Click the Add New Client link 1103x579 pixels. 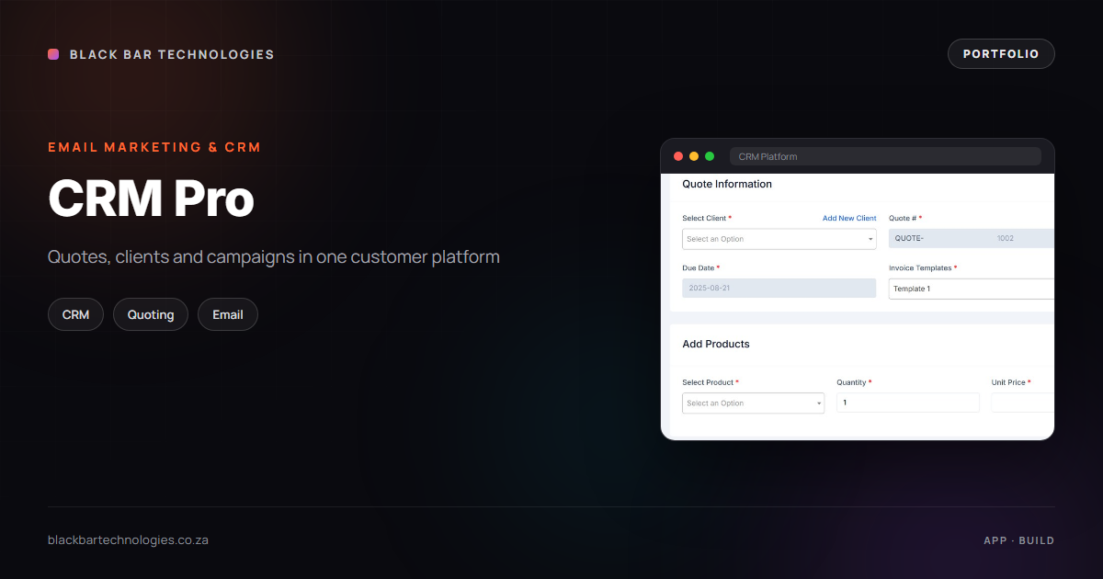point(849,219)
